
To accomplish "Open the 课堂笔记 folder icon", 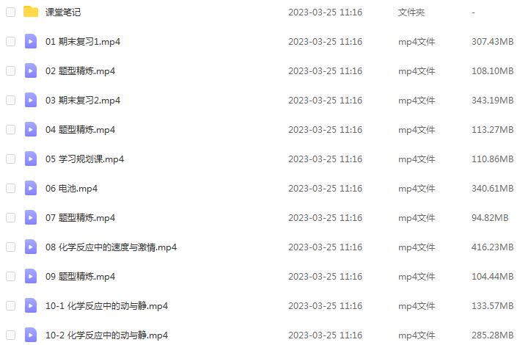I will coord(31,12).
